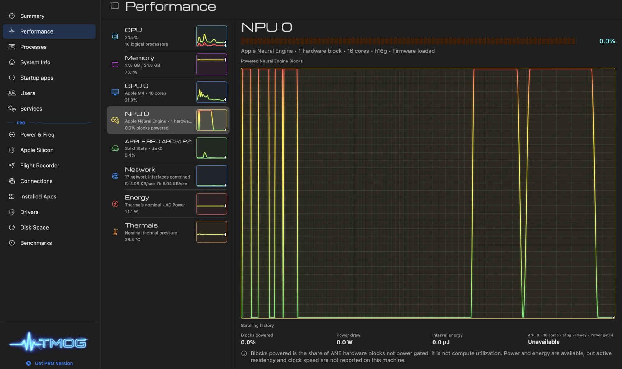Click the Startup apps power icon
Viewport: 622px width, 369px height.
coord(12,78)
